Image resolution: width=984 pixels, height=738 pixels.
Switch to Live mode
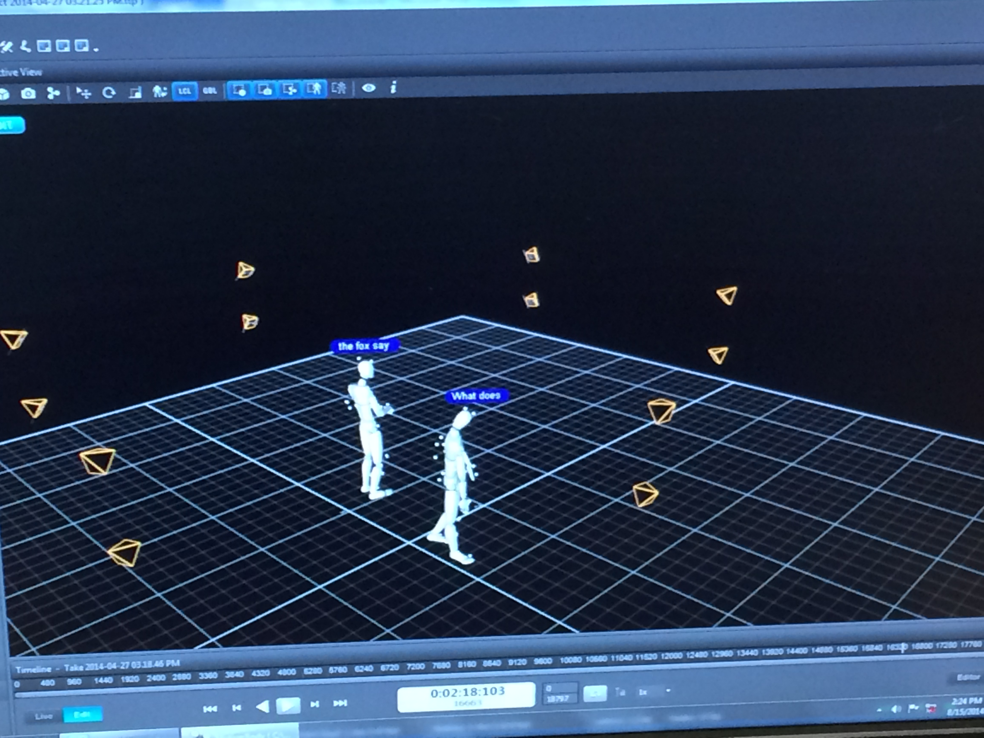click(44, 716)
